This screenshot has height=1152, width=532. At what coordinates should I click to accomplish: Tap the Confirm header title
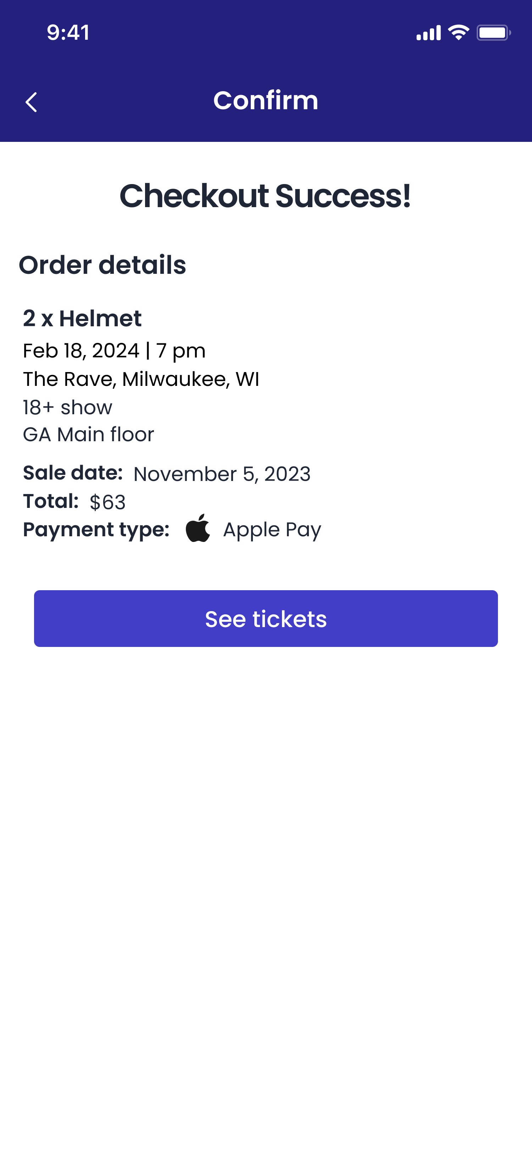pos(266,100)
